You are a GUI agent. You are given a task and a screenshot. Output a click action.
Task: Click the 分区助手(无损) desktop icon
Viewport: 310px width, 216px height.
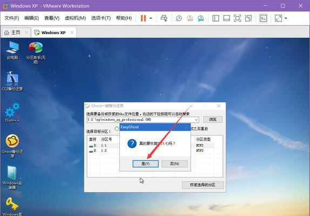[36, 53]
